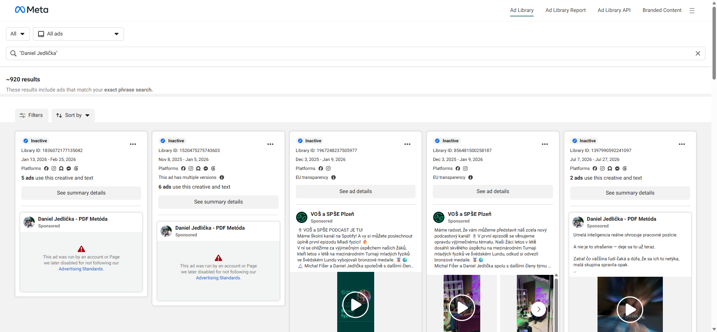
Task: Click the Threads platform icon on ad 1836072177135042
Action: tap(76, 168)
